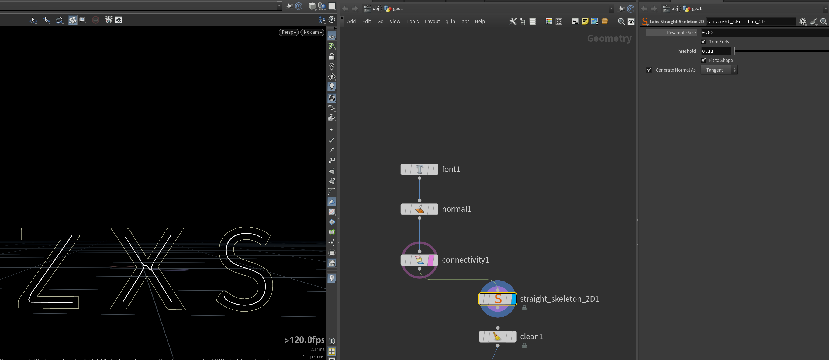Click the Threshold slider track

781,51
